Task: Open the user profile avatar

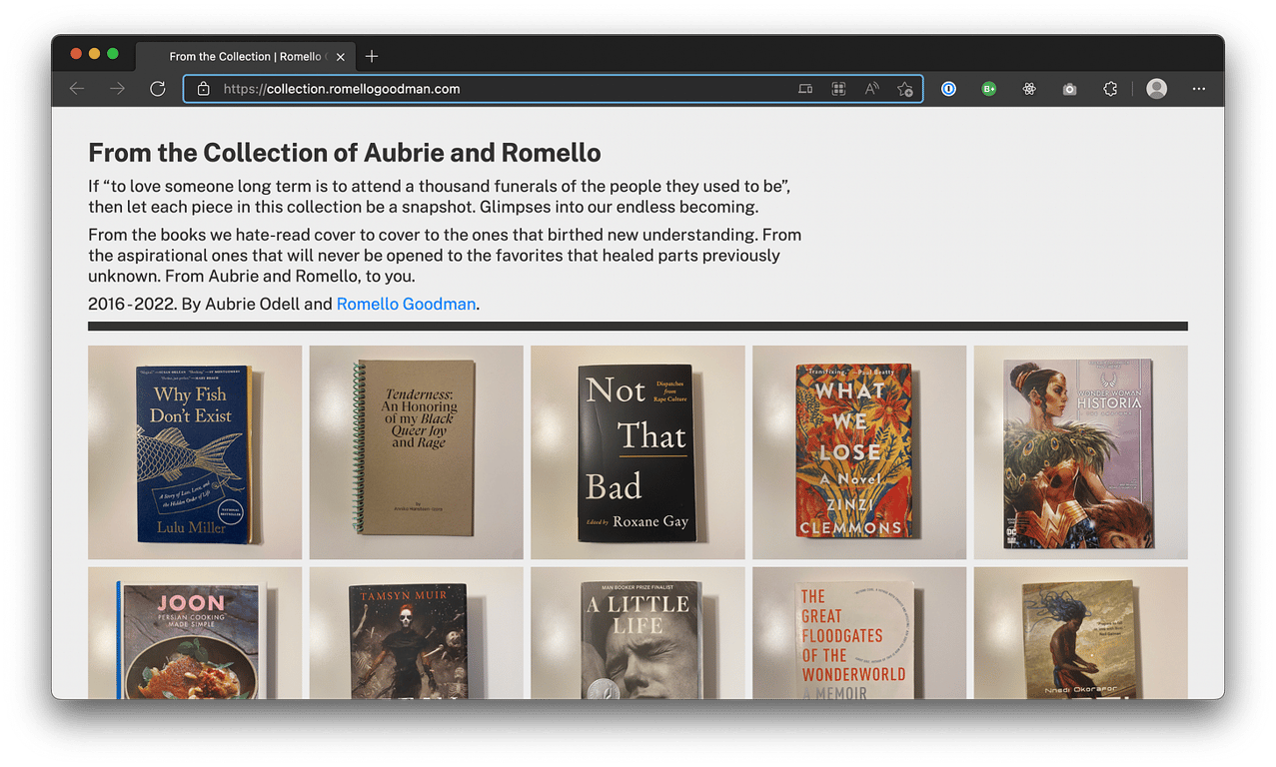Action: click(1156, 89)
